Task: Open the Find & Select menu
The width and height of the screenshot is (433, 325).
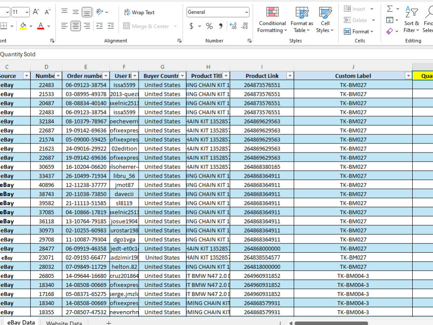Action: [x=428, y=19]
